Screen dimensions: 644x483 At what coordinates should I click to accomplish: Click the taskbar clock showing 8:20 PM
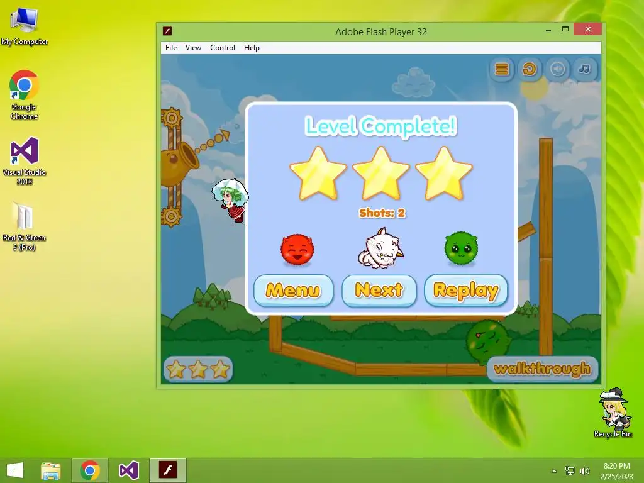tap(616, 470)
